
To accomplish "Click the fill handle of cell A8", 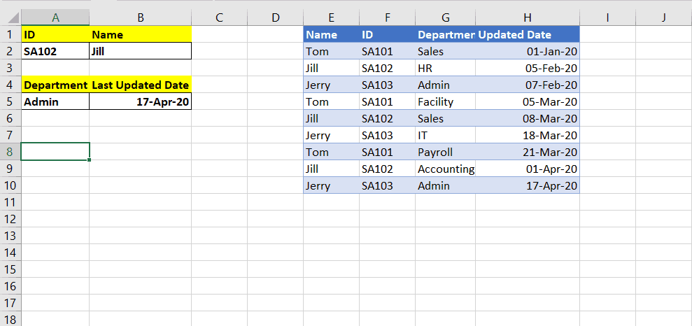I will (x=90, y=160).
